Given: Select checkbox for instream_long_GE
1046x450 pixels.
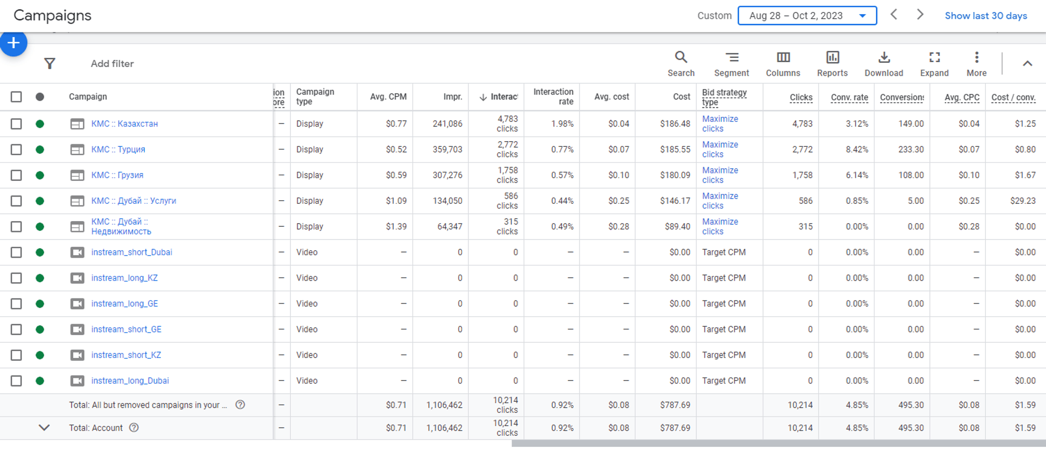Looking at the screenshot, I should [x=16, y=304].
